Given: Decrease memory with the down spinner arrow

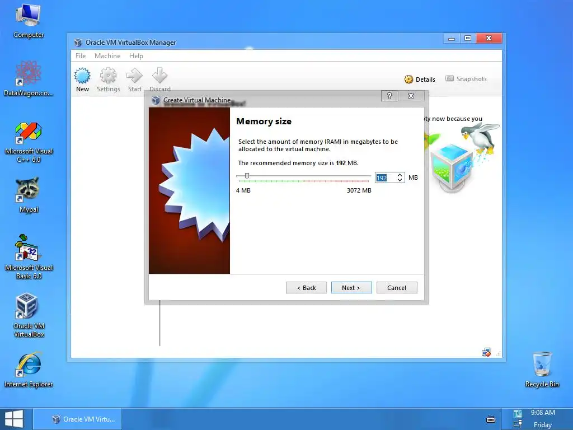Looking at the screenshot, I should pyautogui.click(x=400, y=180).
